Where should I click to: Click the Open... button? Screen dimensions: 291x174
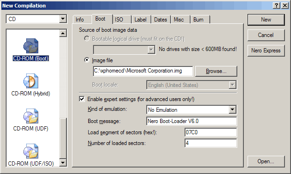pos(266,161)
